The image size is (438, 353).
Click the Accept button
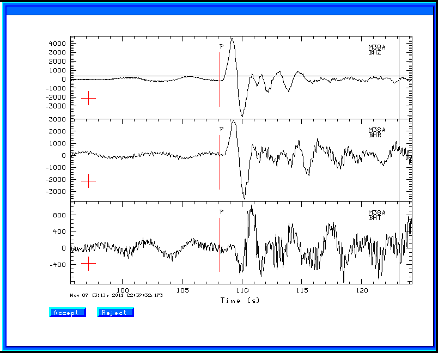[x=68, y=312]
